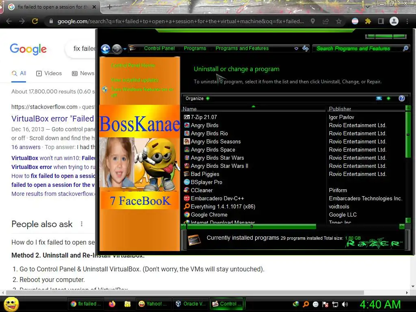
Task: Open the Chrome extensions puzzle icon
Action: [368, 21]
